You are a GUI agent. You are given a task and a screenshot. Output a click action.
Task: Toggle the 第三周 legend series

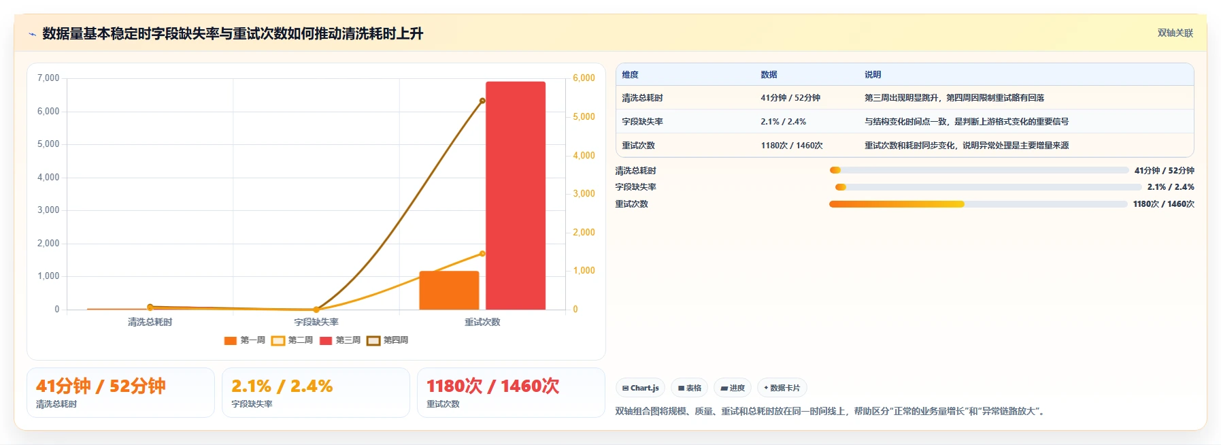[x=340, y=340]
